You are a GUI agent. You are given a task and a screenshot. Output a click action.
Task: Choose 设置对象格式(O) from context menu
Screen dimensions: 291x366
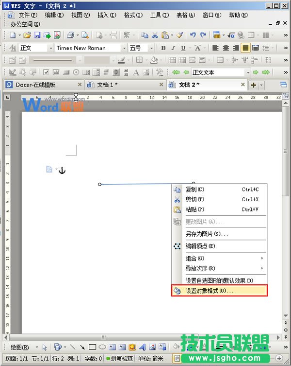tap(219, 291)
